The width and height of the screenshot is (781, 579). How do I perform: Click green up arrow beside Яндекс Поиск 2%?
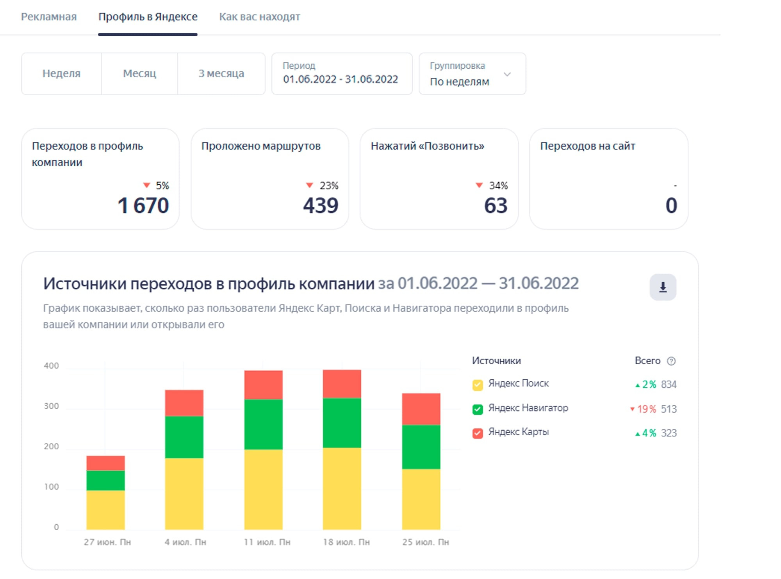(637, 385)
